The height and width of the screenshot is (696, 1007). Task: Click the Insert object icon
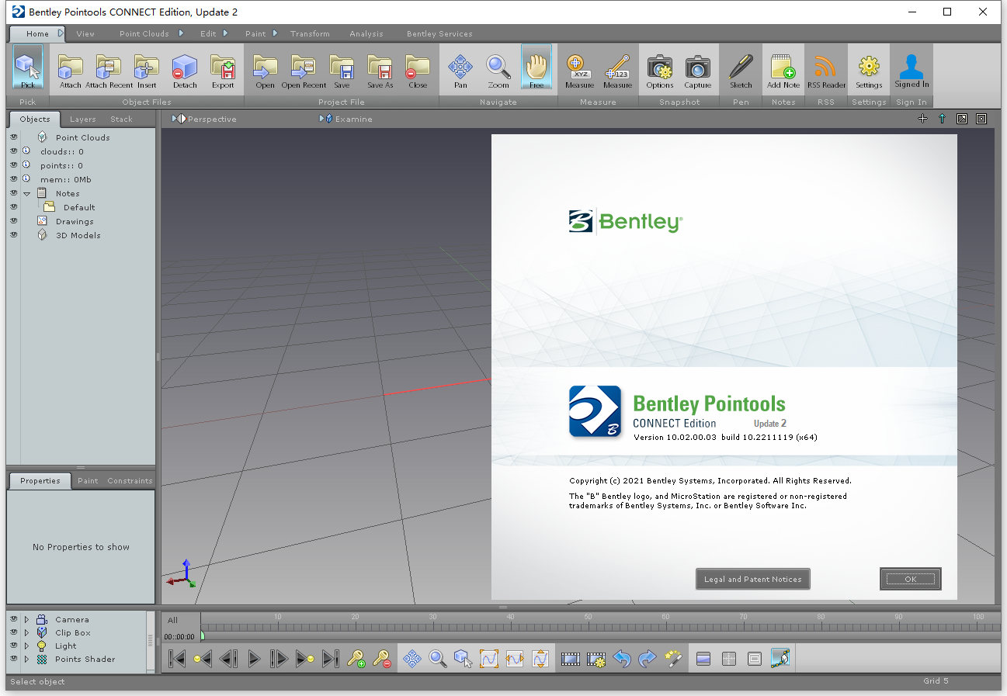147,69
